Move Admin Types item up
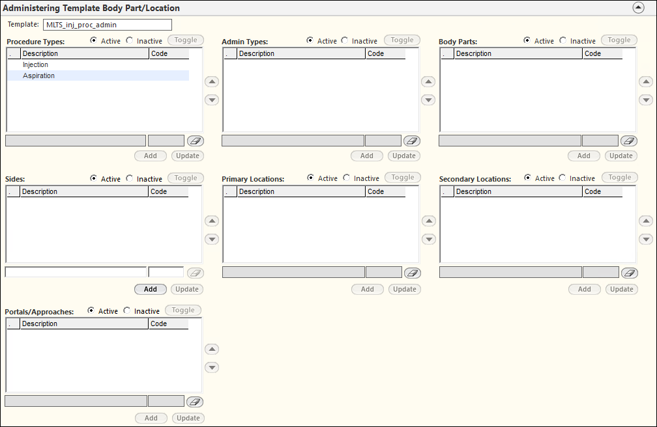 tap(428, 81)
